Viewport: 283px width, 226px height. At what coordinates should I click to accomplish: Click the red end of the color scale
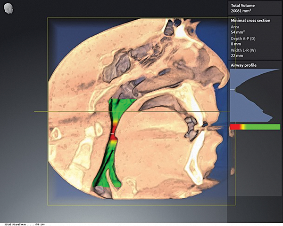[x=233, y=127]
